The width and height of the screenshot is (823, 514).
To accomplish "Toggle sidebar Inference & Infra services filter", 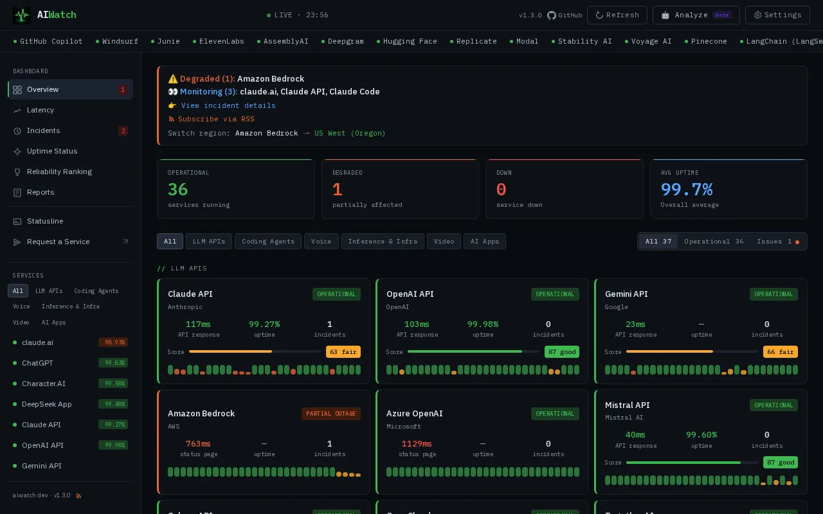I will click(x=71, y=306).
